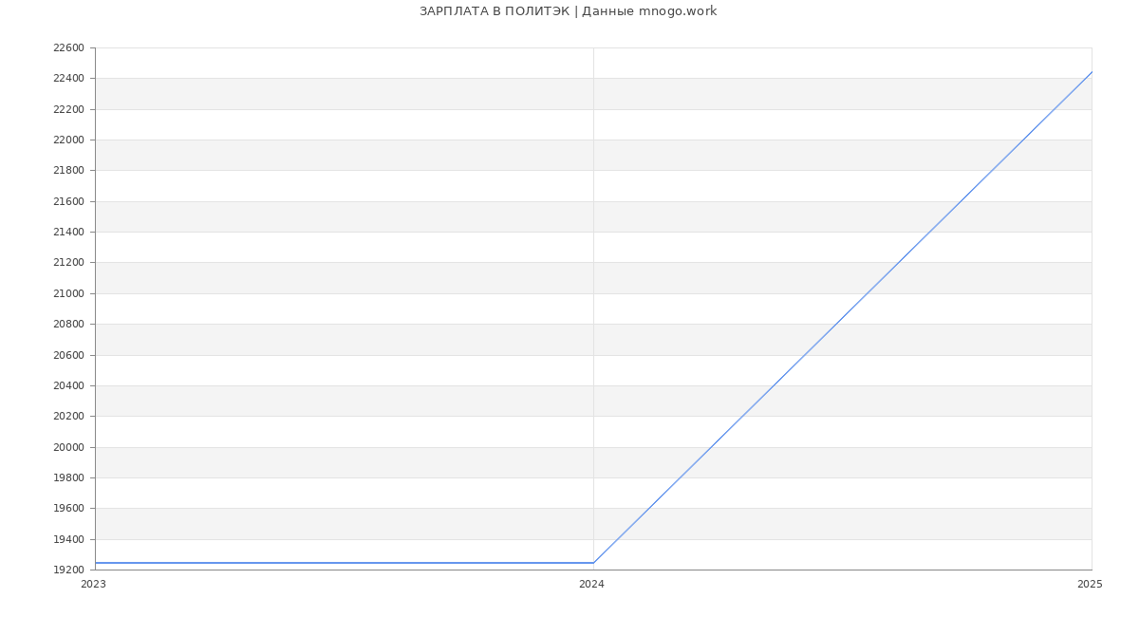Click the 21600 y-axis label
The width and height of the screenshot is (1139, 617).
pyautogui.click(x=67, y=201)
